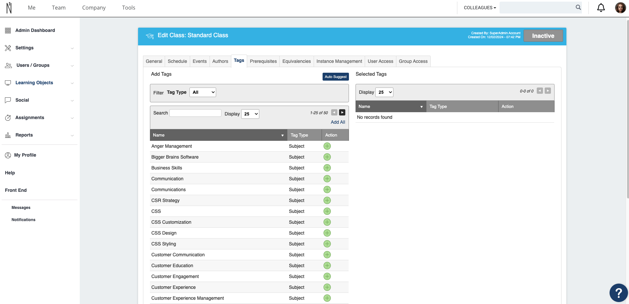Click the Add All link
This screenshot has width=629, height=304.
click(338, 122)
